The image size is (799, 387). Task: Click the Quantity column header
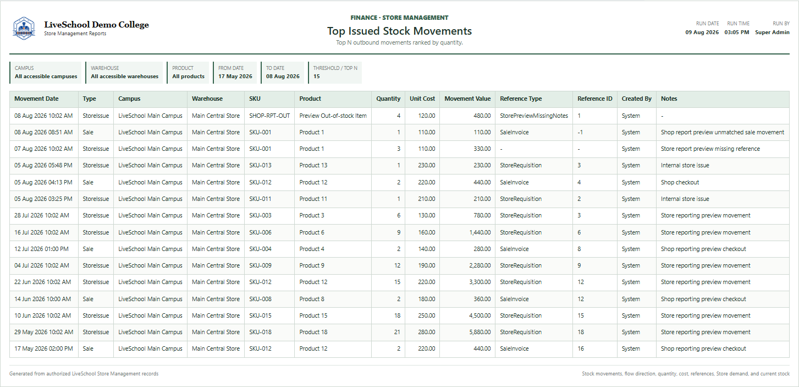pos(388,99)
